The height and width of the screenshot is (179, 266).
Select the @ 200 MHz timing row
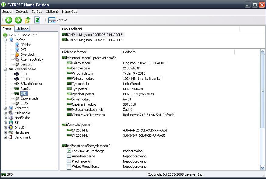tap(160, 135)
